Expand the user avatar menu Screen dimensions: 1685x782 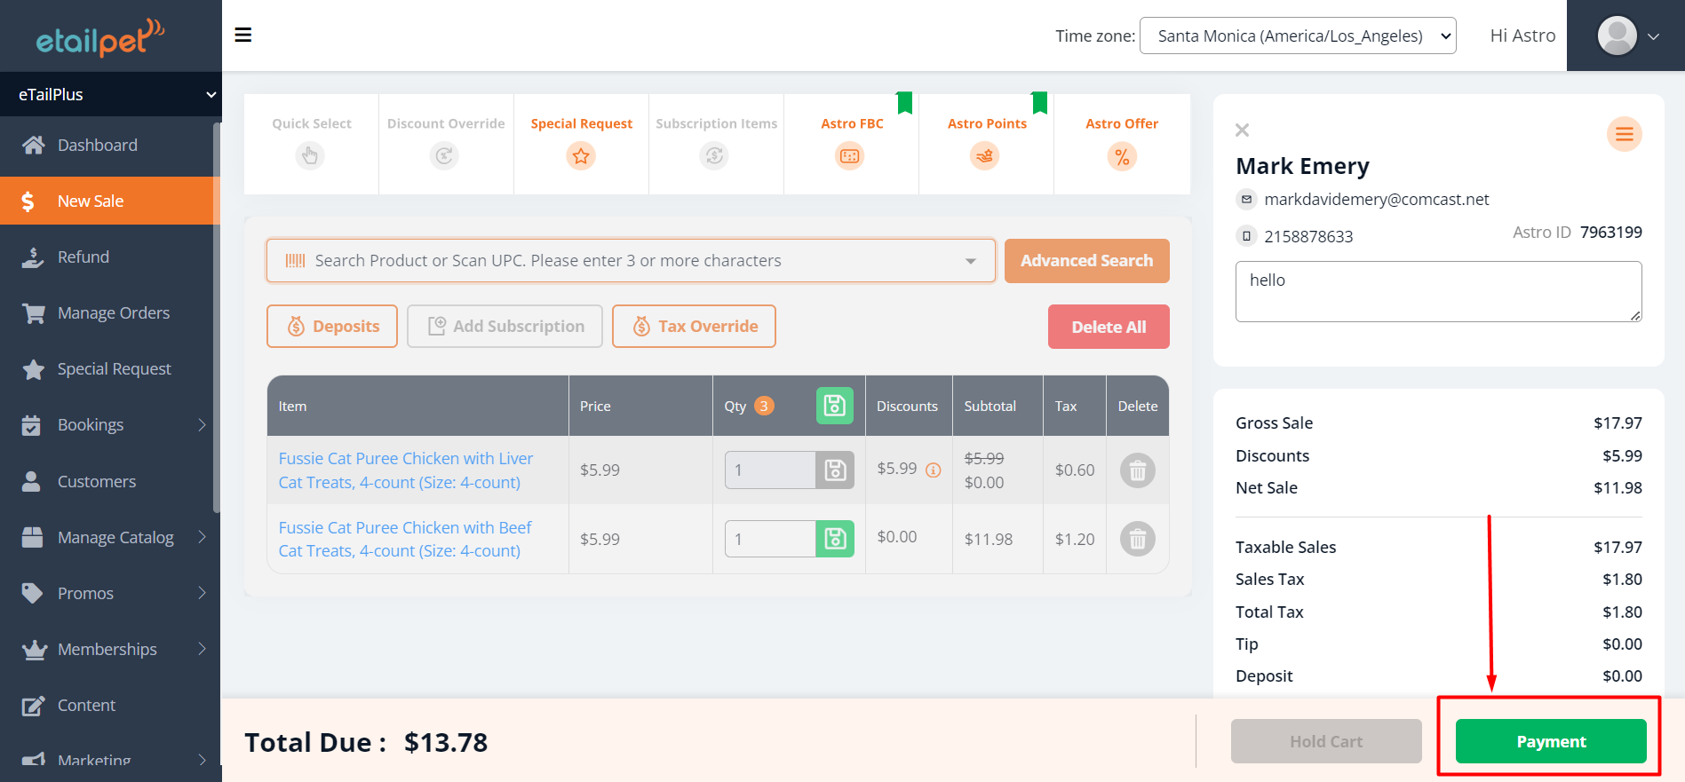click(1627, 36)
